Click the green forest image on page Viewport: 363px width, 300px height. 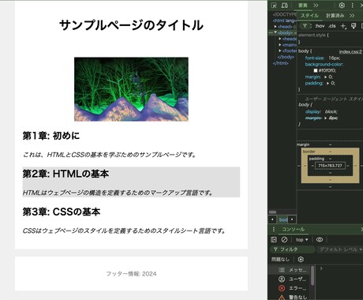coord(131,89)
